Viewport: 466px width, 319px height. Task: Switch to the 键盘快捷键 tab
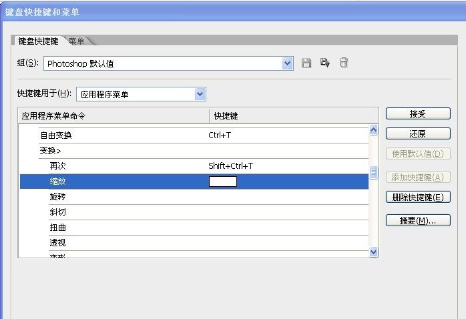point(38,41)
